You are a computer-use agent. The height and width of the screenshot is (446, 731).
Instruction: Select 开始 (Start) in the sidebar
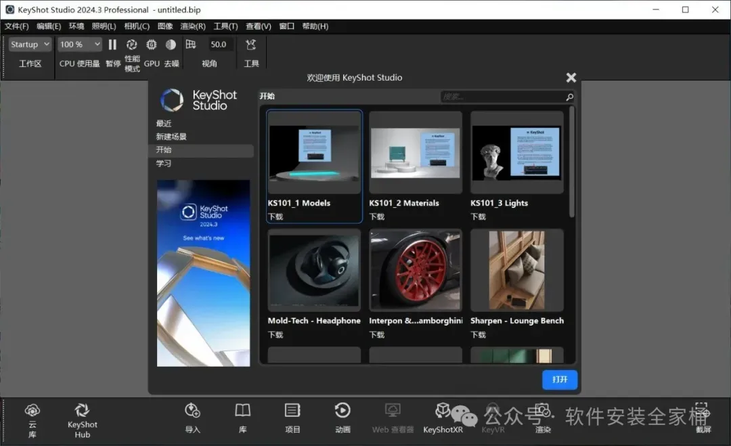pyautogui.click(x=202, y=150)
